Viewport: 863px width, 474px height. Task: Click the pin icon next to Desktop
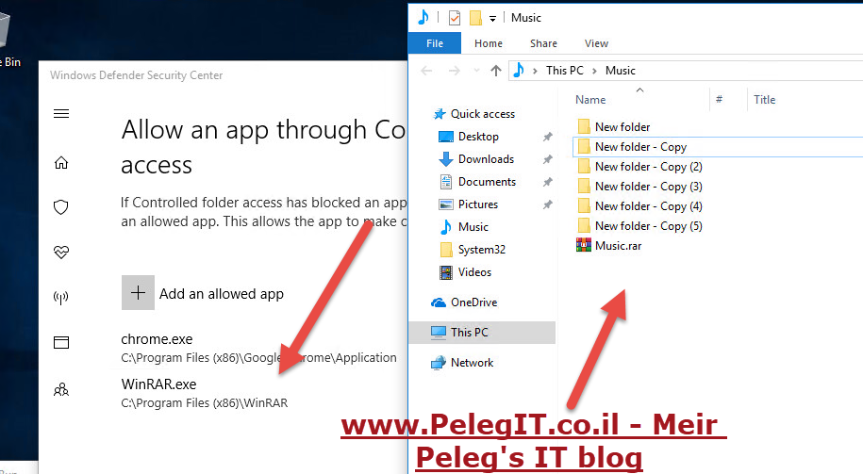[548, 137]
